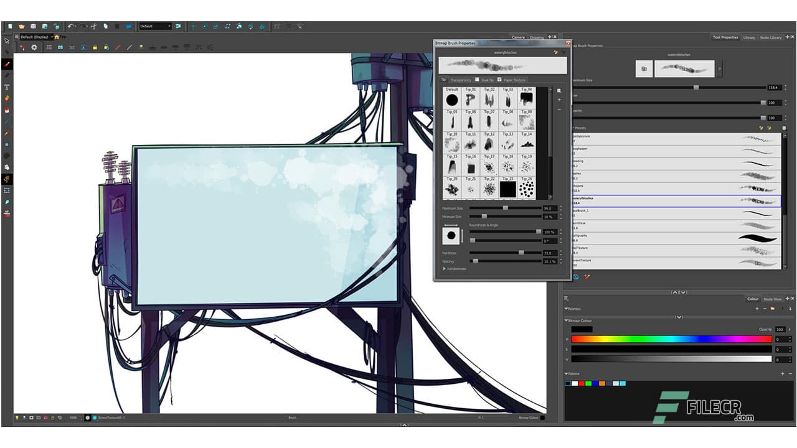Open the Transparency tab in brush properties
This screenshot has height=448, width=797.
[461, 80]
